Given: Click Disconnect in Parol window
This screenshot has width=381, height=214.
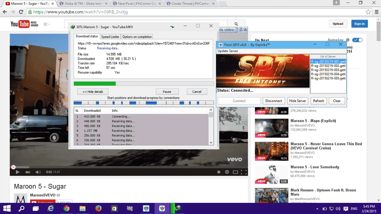Looking at the screenshot, I should 274,101.
